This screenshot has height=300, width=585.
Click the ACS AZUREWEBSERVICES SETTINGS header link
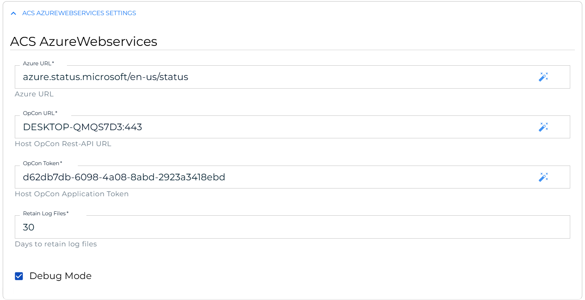(x=79, y=13)
